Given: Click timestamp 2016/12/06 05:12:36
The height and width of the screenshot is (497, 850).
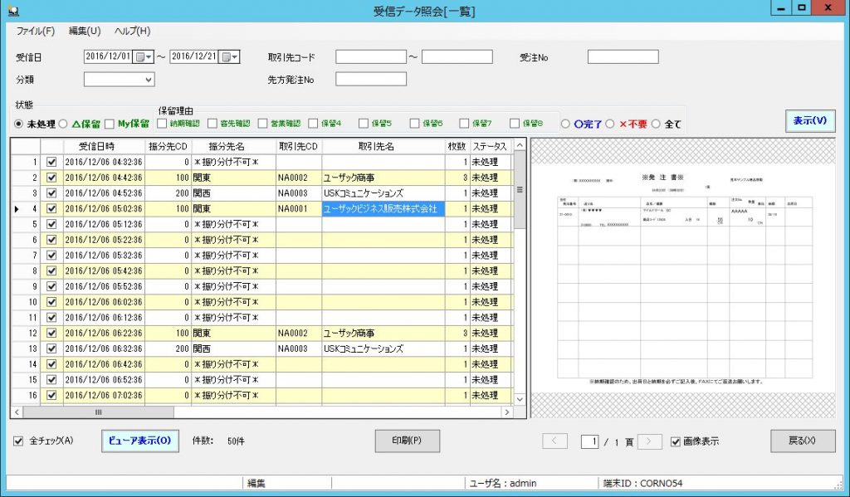Looking at the screenshot, I should tap(104, 224).
